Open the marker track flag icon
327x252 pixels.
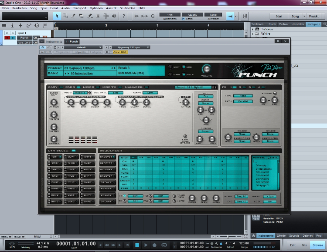tap(45, 26)
